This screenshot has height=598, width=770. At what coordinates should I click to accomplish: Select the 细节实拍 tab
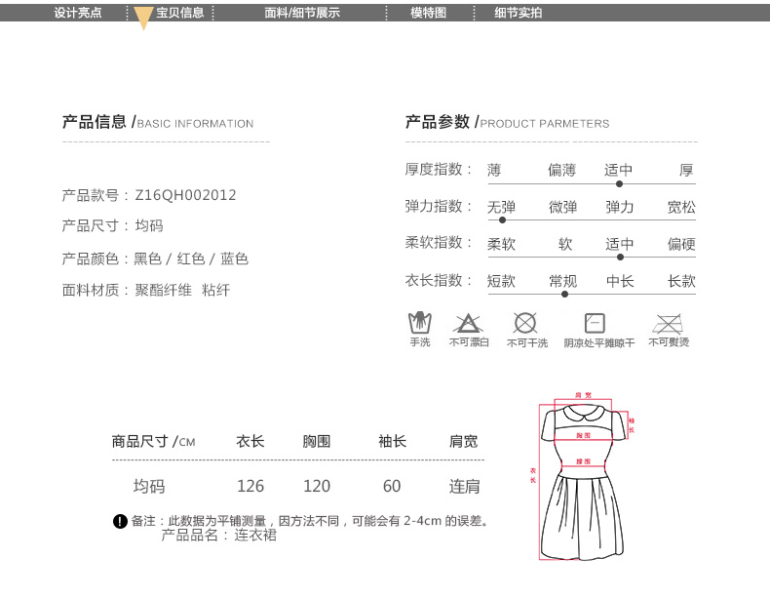pos(518,13)
